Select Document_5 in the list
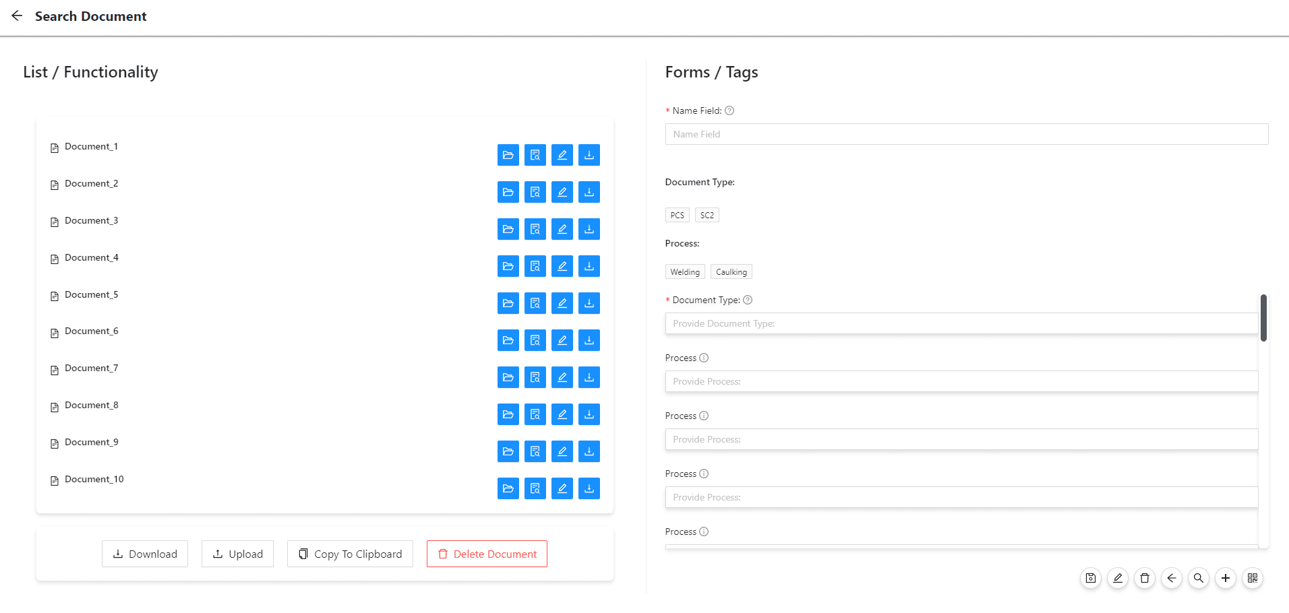1289x613 pixels. (x=91, y=294)
